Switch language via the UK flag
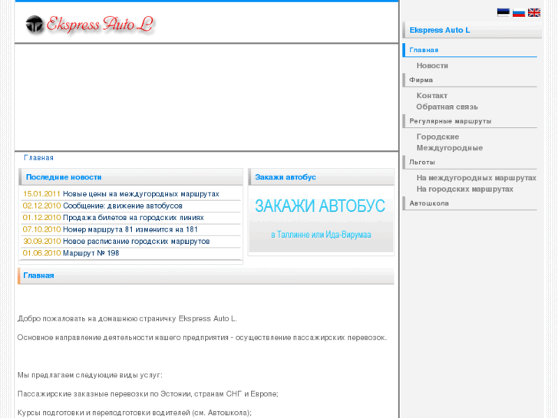558x418 pixels. (x=533, y=13)
